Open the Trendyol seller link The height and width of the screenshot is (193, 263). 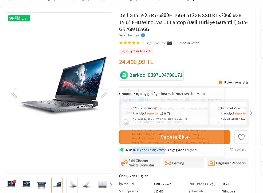pyautogui.click(x=134, y=35)
